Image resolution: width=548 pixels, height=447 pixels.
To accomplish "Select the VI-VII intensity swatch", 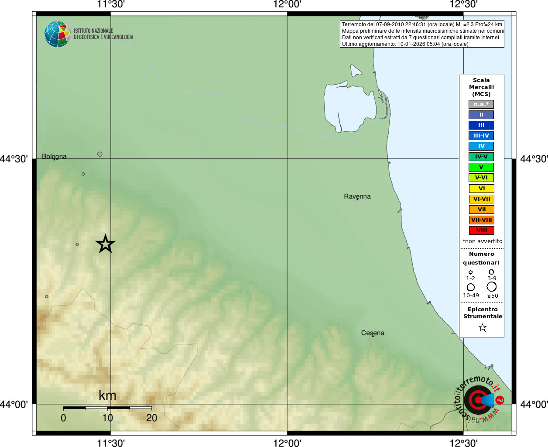I will pos(481,199).
